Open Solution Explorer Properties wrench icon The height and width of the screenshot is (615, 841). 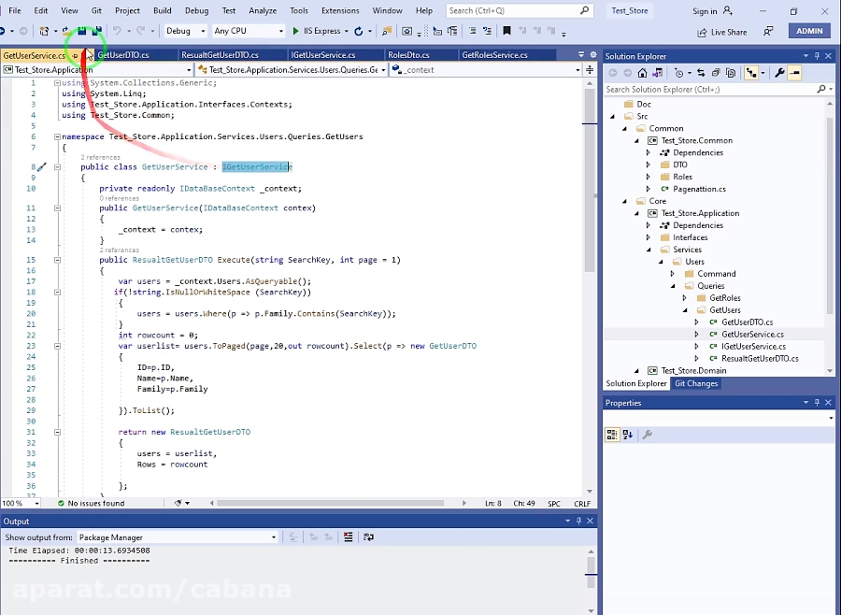(778, 72)
